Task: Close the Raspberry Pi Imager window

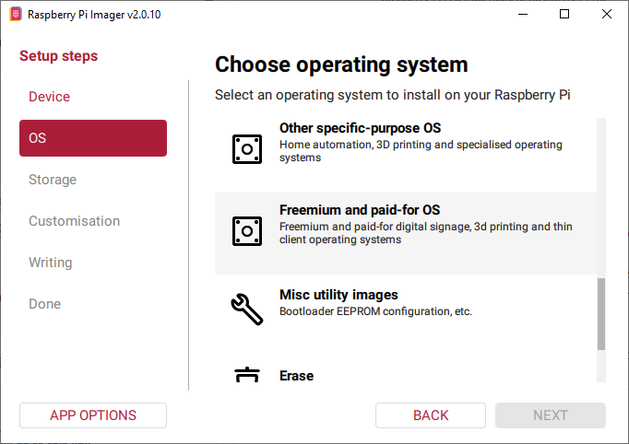Action: pos(607,14)
